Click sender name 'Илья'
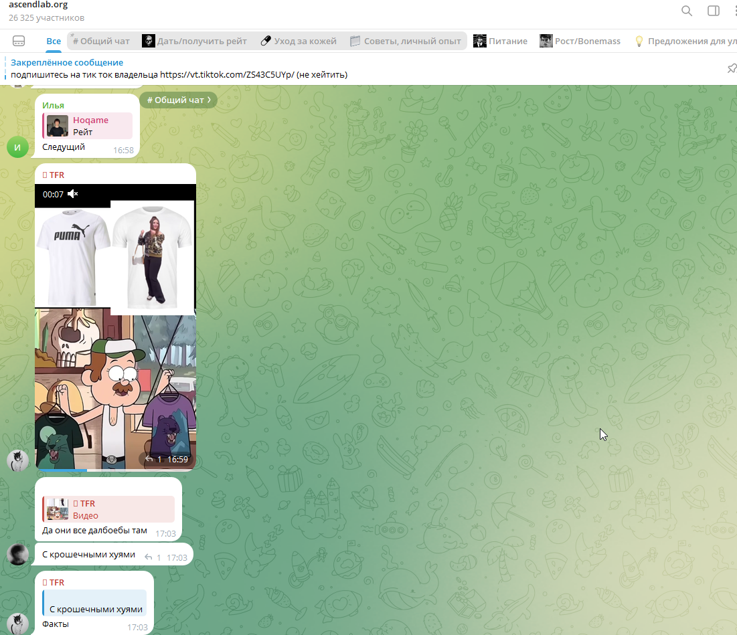 coord(53,106)
